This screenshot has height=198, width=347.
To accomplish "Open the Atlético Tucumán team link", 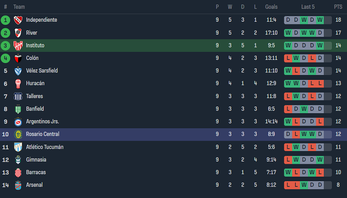I will click(44, 147).
